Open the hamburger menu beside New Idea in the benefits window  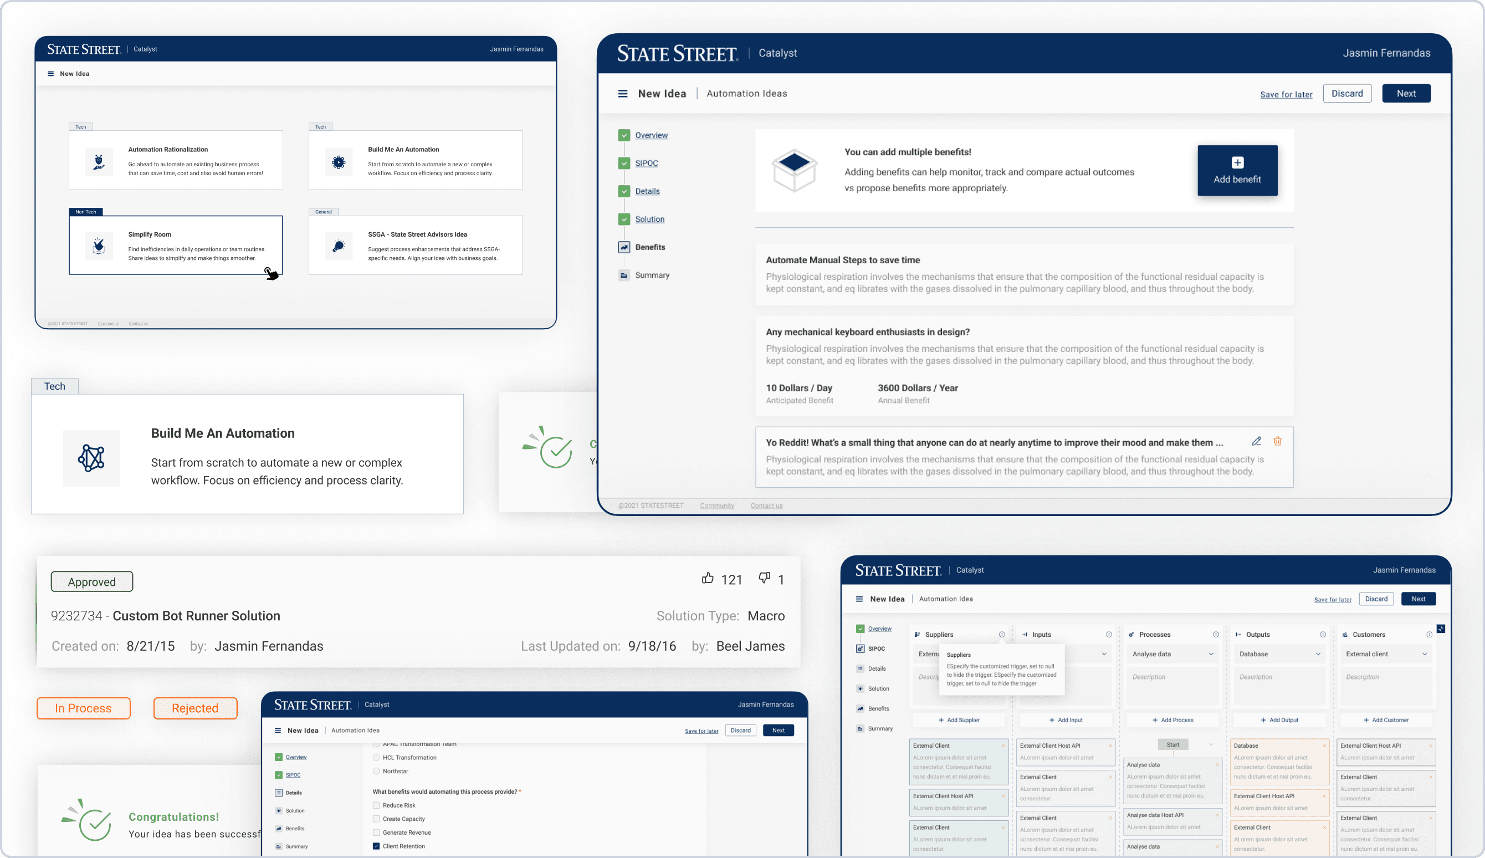pos(622,94)
